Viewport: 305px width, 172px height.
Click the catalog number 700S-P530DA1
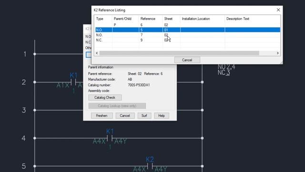click(x=139, y=85)
